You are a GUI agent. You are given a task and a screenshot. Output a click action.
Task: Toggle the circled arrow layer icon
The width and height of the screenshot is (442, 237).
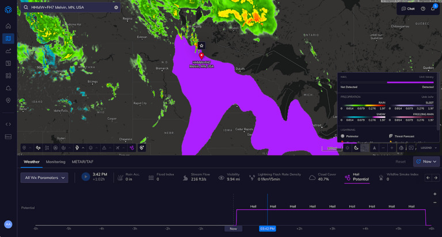55,148
